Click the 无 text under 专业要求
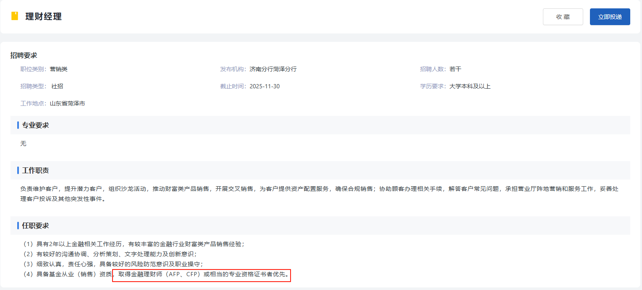The width and height of the screenshot is (642, 290). click(23, 144)
